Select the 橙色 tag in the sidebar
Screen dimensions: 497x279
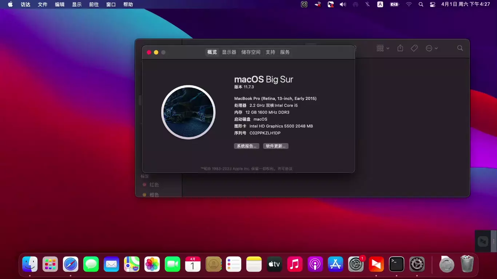click(154, 194)
